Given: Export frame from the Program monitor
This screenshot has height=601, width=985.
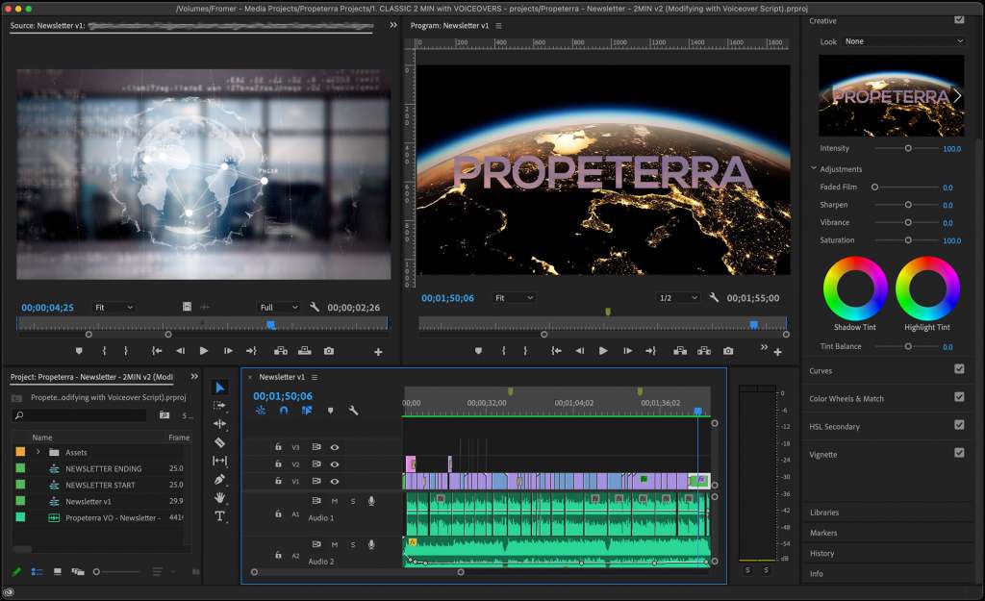Looking at the screenshot, I should [728, 351].
